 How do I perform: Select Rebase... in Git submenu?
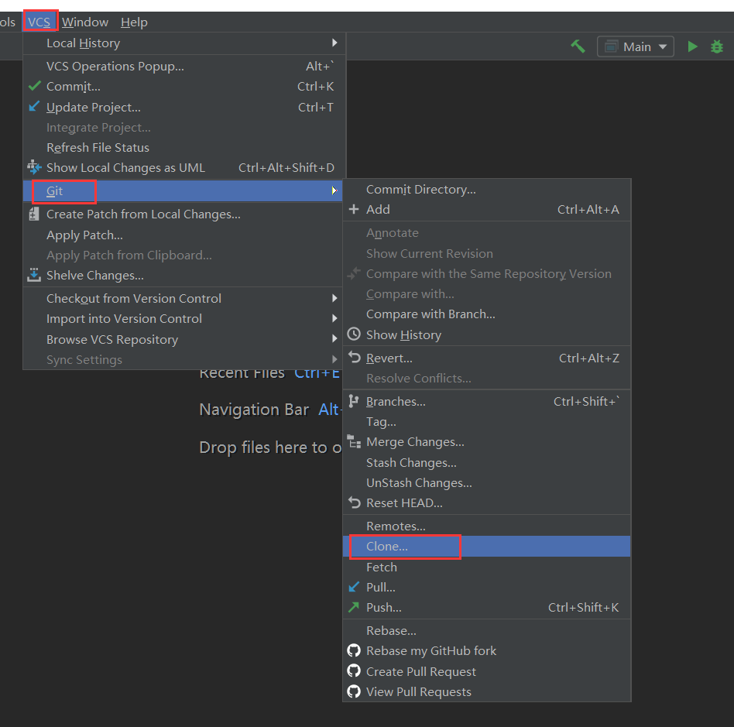[x=487, y=630]
